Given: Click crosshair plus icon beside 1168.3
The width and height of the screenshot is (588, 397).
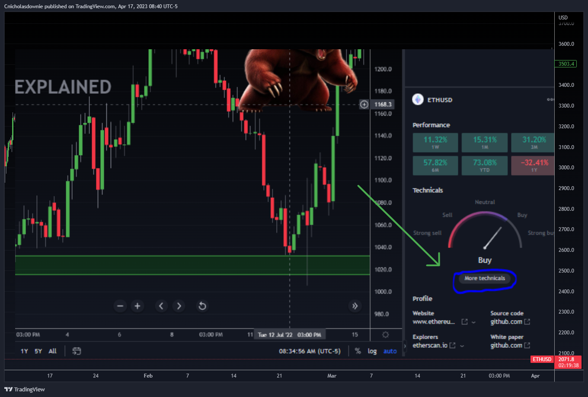Looking at the screenshot, I should [364, 104].
